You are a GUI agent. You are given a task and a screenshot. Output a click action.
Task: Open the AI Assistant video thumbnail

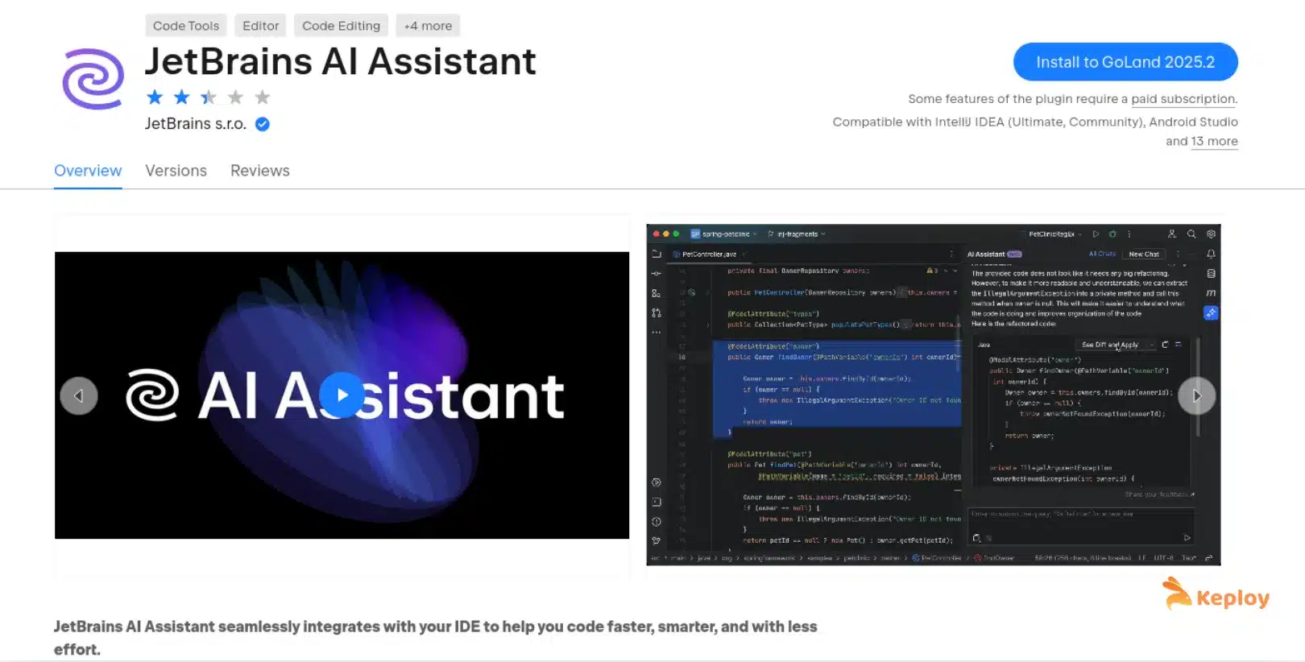tap(342, 395)
